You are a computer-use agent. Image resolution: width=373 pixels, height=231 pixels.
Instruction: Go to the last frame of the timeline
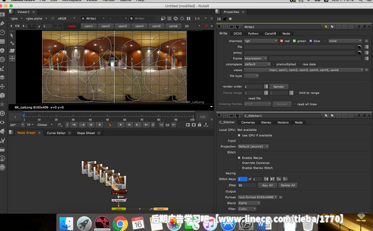(x=146, y=124)
